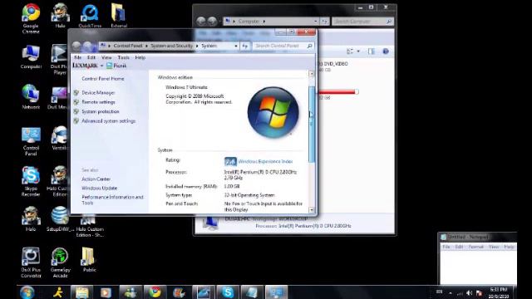Screen dimensions: 532x299
Task: Open the Public folder on desktop
Action: 89,260
